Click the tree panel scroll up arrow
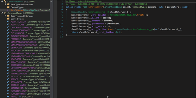Viewport: 196px width, 98px height. pos(51,1)
